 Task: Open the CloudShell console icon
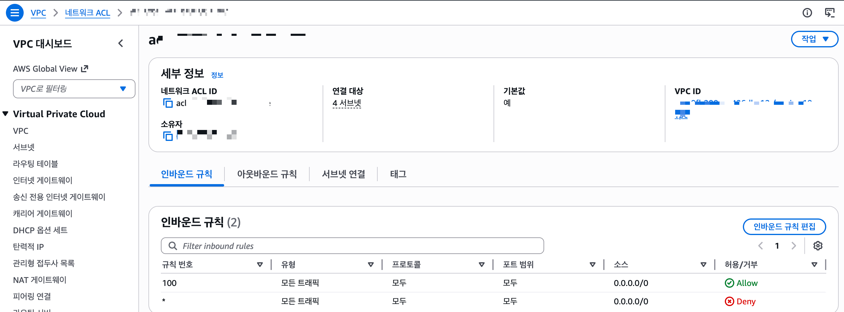[829, 13]
